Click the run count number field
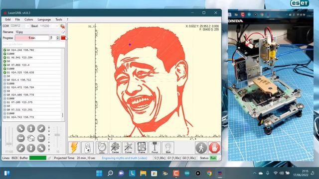 pyautogui.click(x=53, y=38)
